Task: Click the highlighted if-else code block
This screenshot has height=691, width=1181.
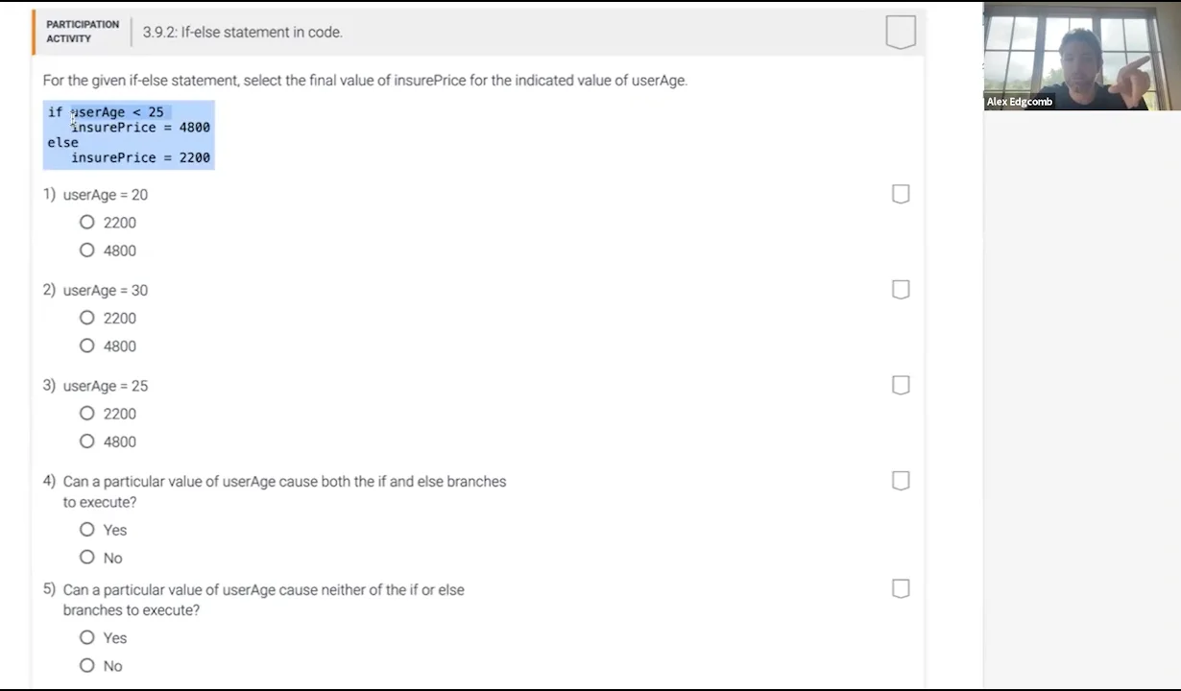Action: [x=129, y=134]
